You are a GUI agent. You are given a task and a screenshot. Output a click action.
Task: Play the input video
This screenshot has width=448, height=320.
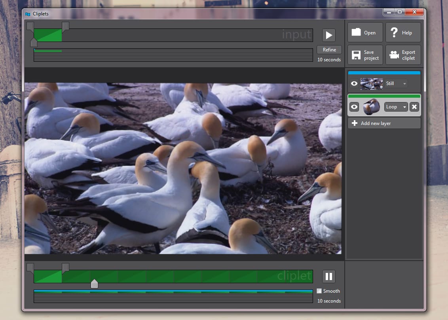click(328, 35)
